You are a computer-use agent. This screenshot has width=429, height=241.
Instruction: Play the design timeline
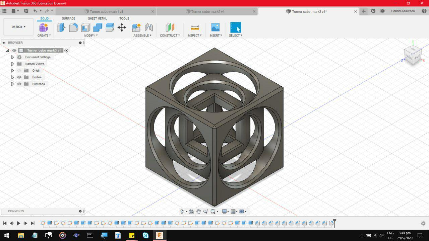[18, 223]
